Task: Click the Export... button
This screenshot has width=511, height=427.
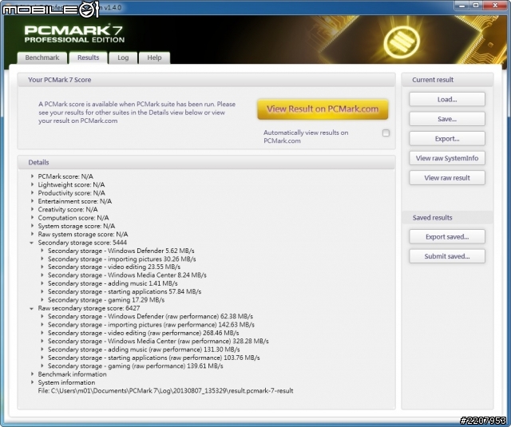Action: (447, 138)
